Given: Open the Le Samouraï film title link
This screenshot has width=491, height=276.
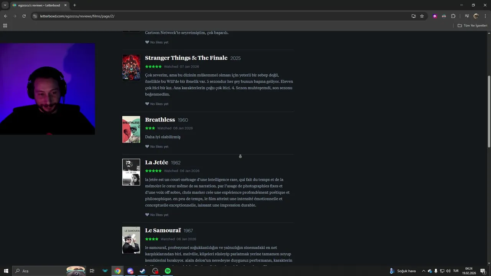Looking at the screenshot, I should tap(163, 230).
